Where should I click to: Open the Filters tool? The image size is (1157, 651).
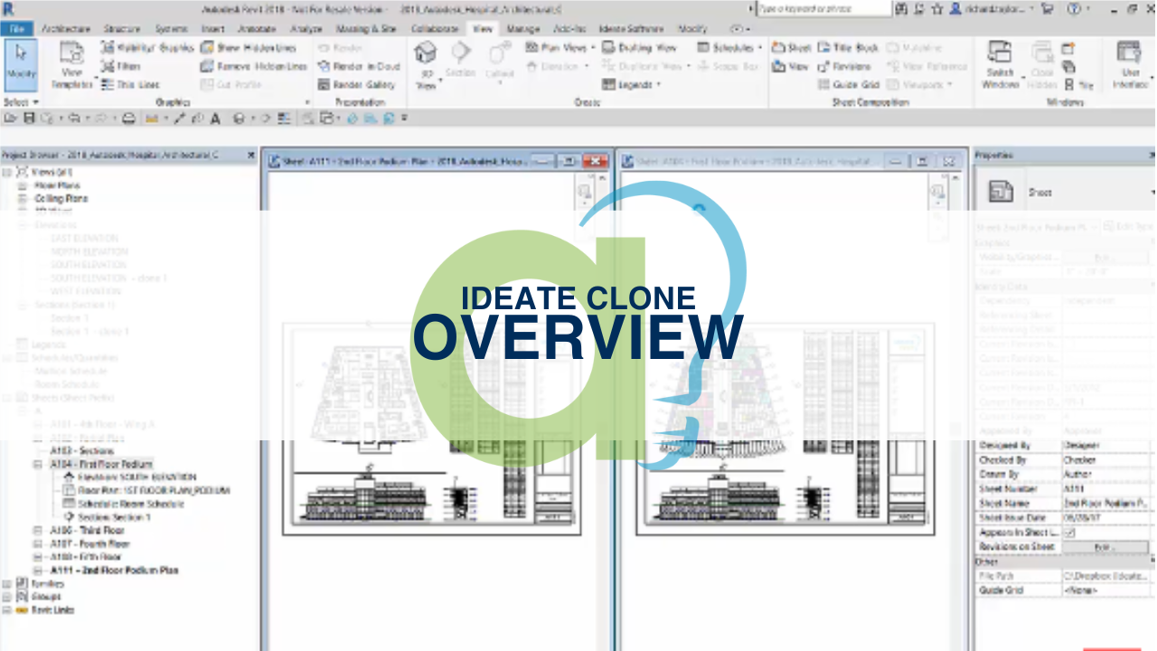point(120,66)
